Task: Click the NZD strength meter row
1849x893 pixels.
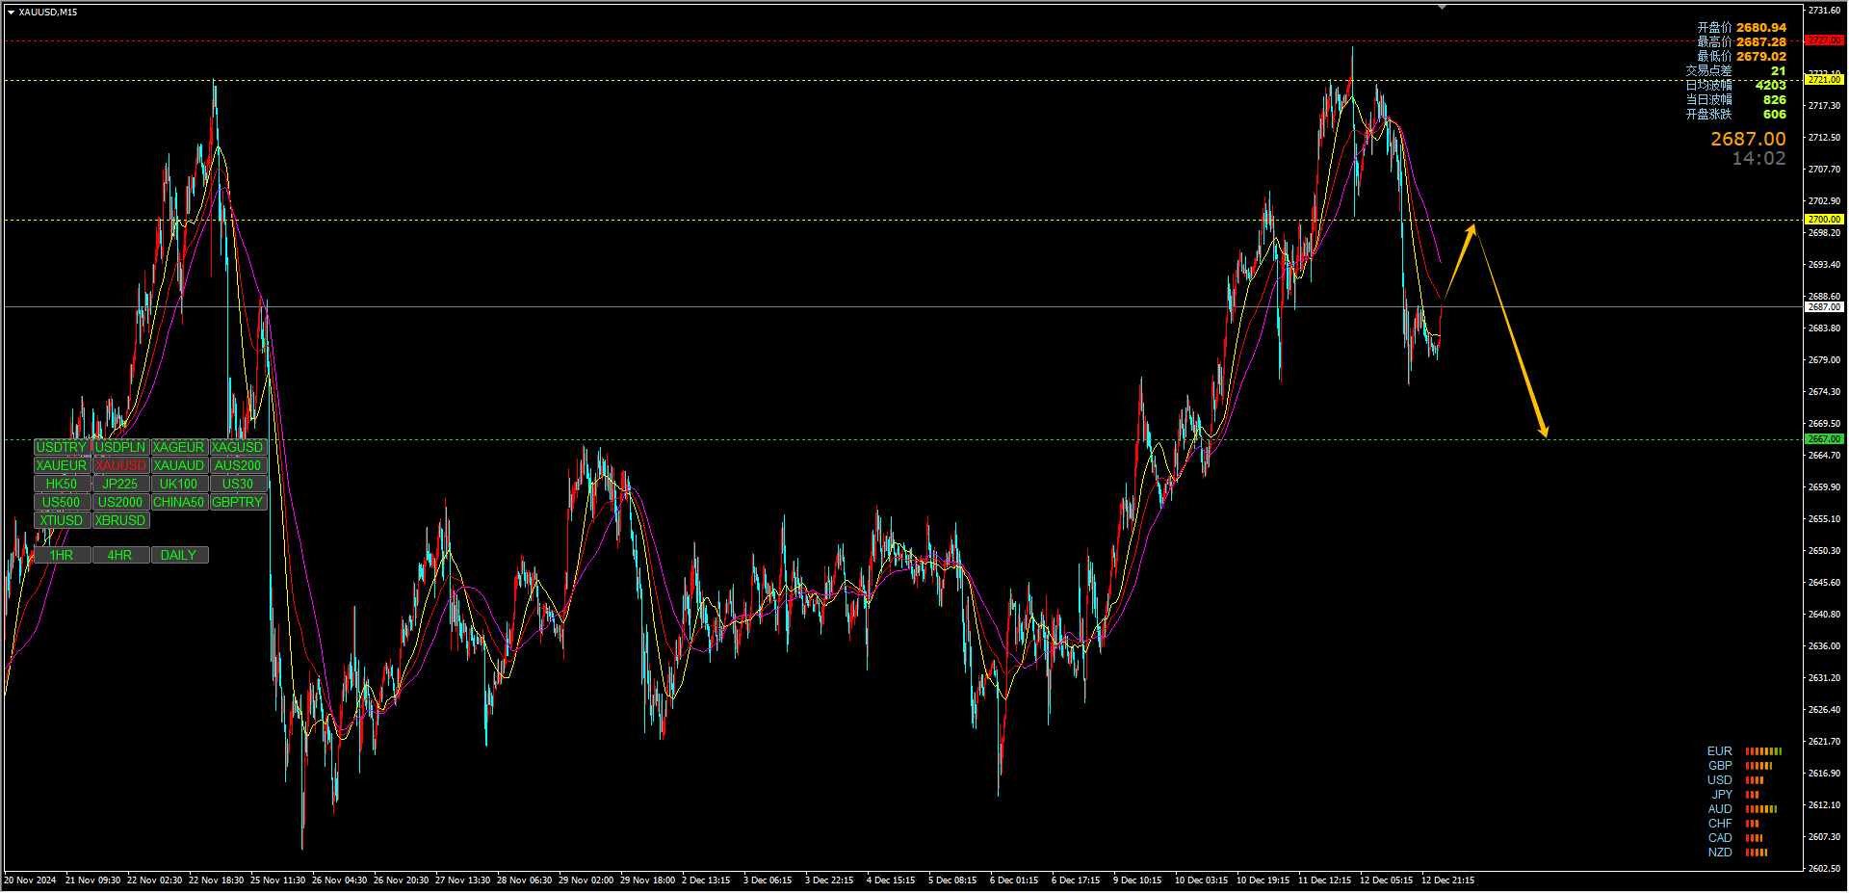Action: [1737, 853]
